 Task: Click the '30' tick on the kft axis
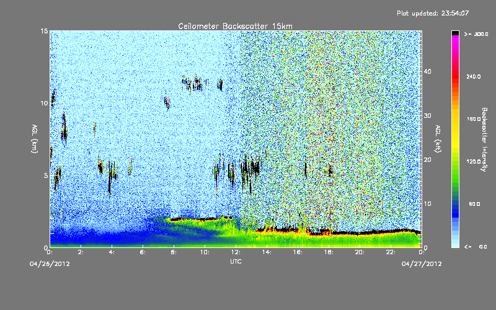(x=427, y=115)
